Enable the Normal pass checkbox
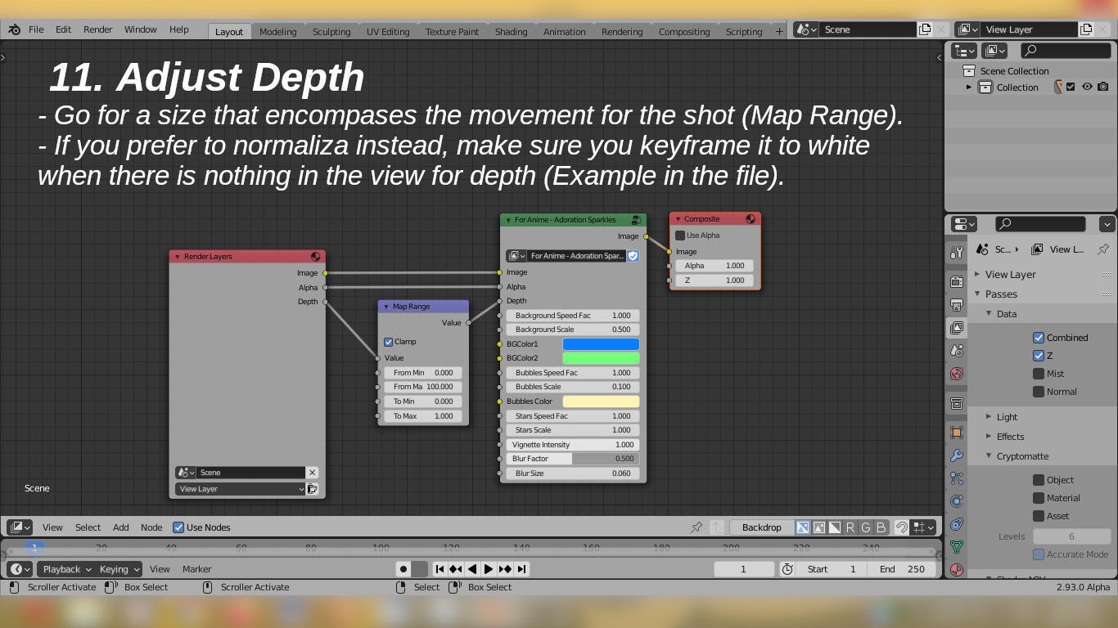The width and height of the screenshot is (1118, 628). click(1039, 392)
